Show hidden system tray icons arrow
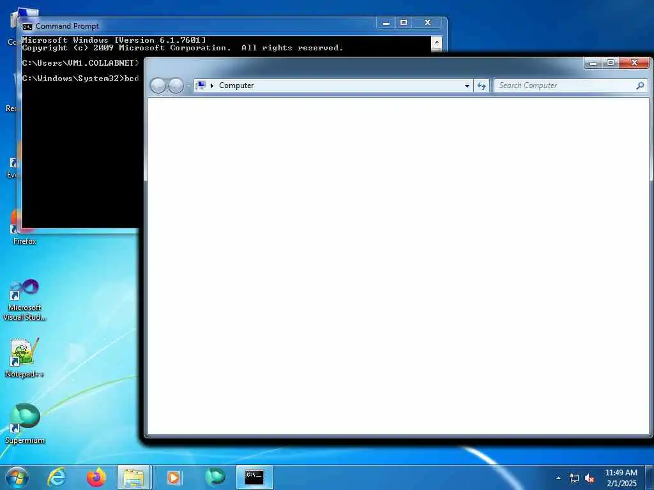 pyautogui.click(x=558, y=478)
